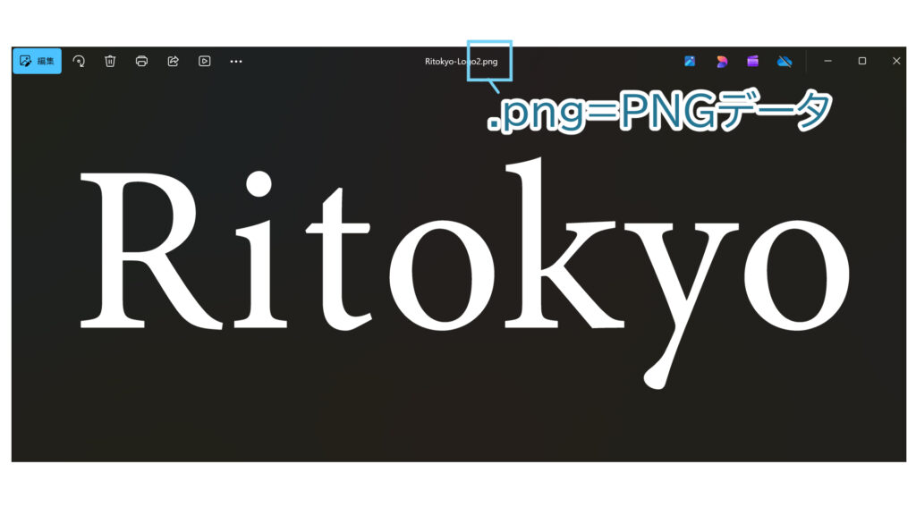This screenshot has height=515, width=916.
Task: Delete the image using the trash icon
Action: pyautogui.click(x=110, y=62)
